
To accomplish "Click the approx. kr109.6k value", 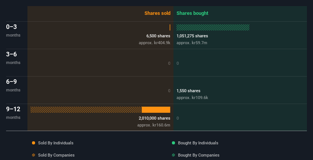I will point(192,98).
